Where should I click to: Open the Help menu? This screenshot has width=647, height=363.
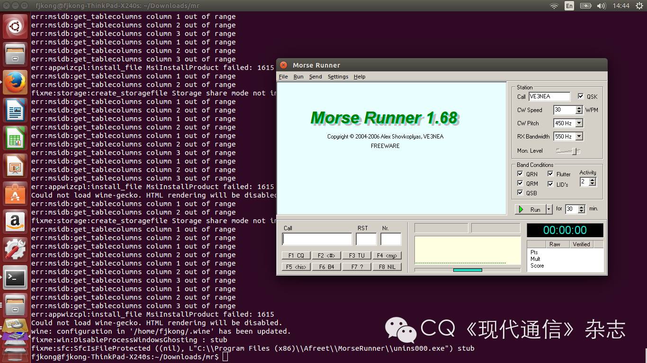coord(359,77)
